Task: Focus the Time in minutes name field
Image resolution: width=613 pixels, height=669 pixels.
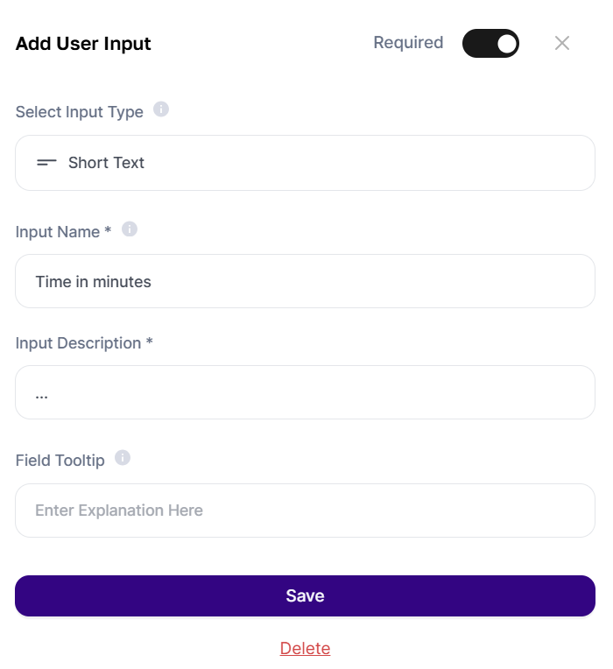Action: 305,281
